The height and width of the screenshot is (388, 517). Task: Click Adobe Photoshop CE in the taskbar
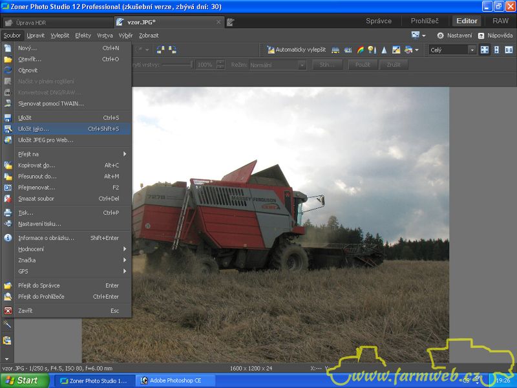tap(174, 380)
